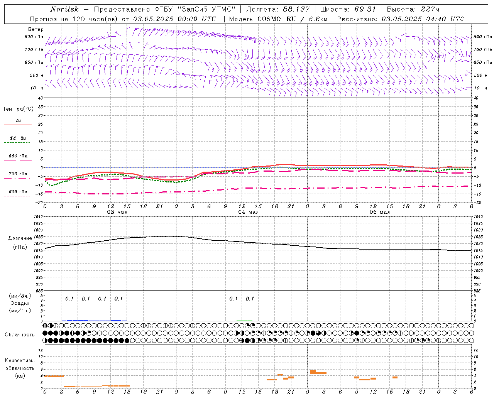Select the 'Td 2м' legend entry
The image size is (494, 395).
coord(18,138)
